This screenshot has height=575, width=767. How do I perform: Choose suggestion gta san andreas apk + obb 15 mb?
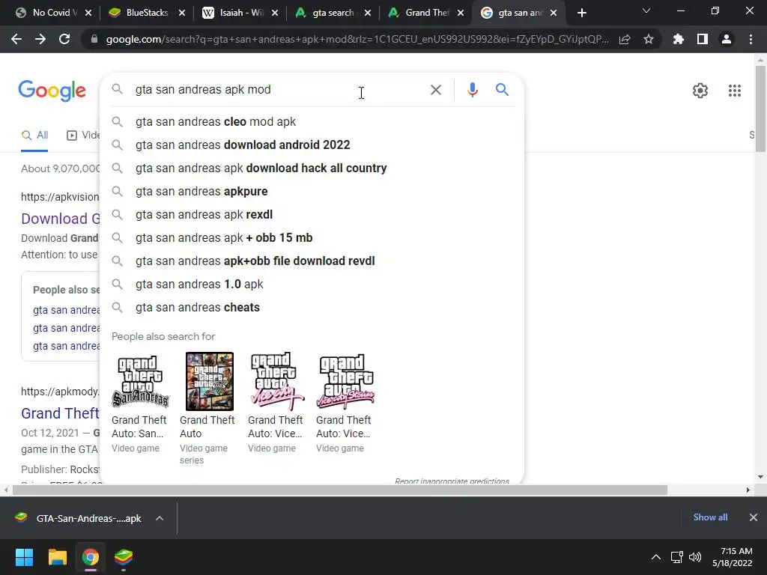coord(312,237)
